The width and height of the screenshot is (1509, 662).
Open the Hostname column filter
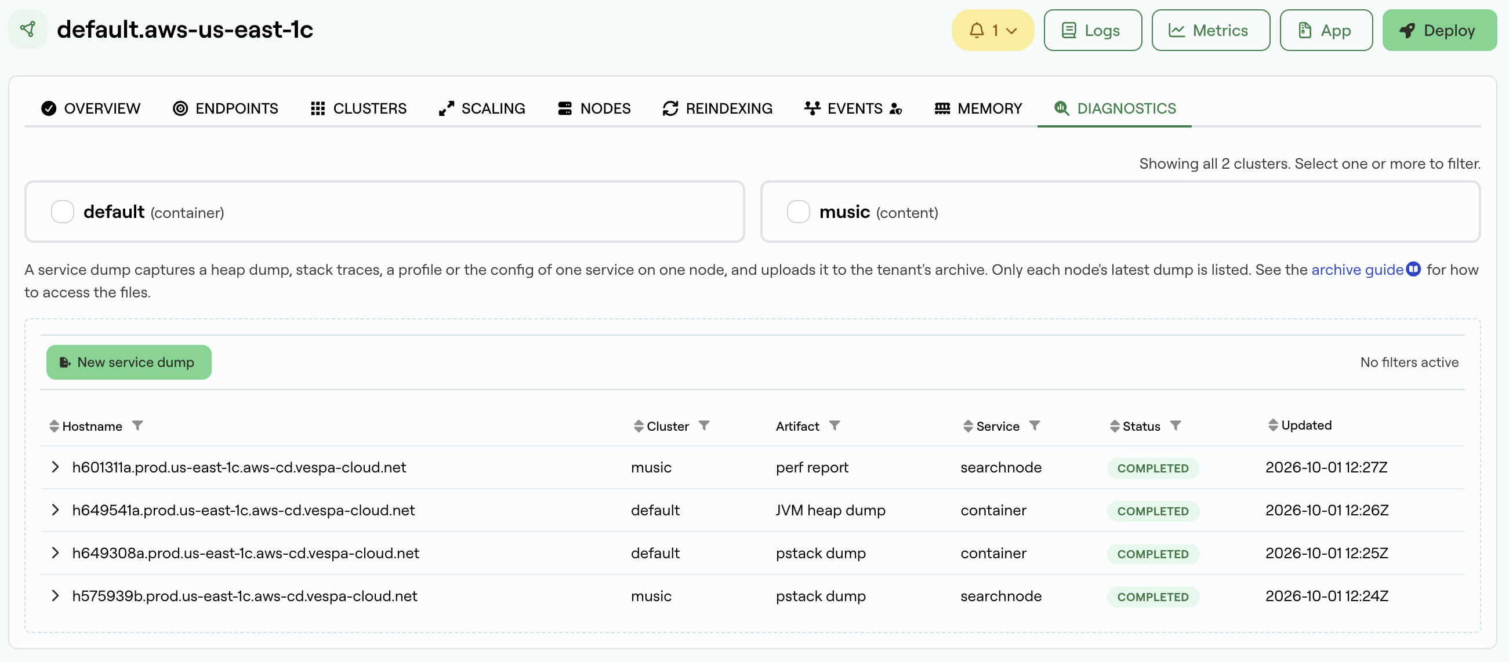coord(137,425)
